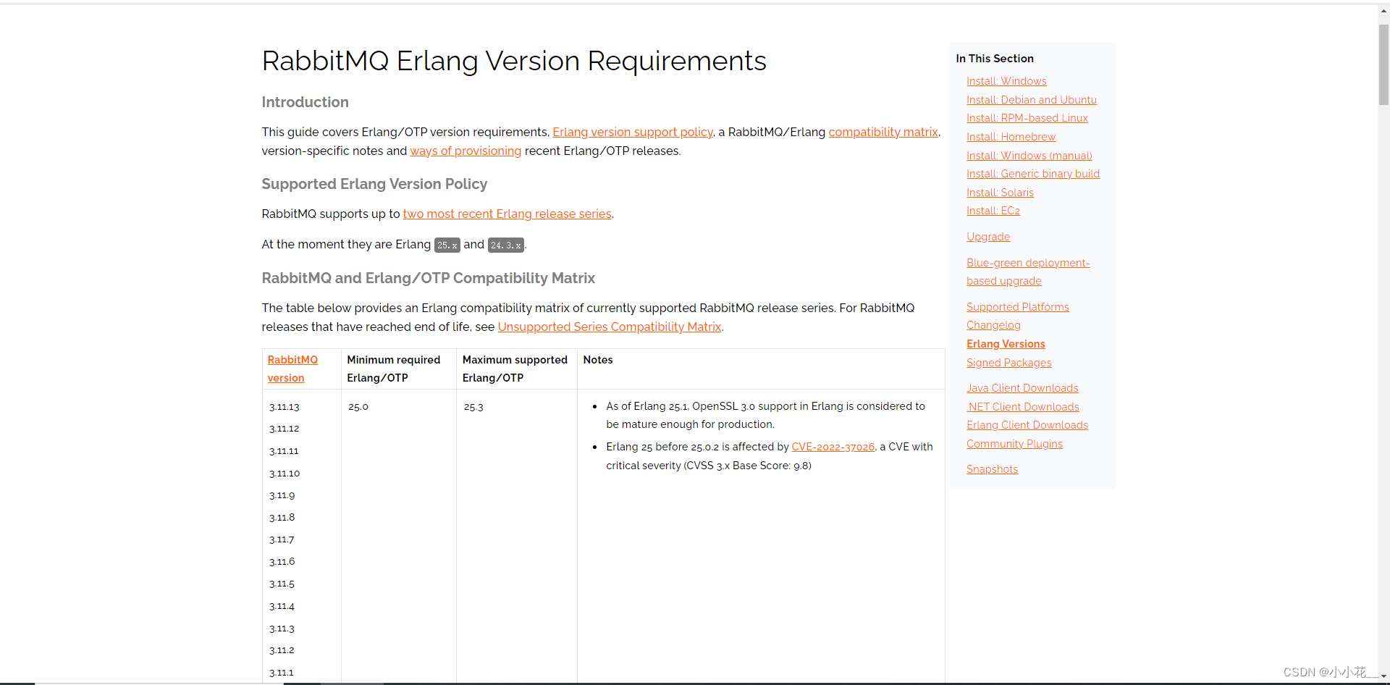Open Unsupported Series Compatibility Matrix link
Viewport: 1390px width, 685px height.
[610, 327]
